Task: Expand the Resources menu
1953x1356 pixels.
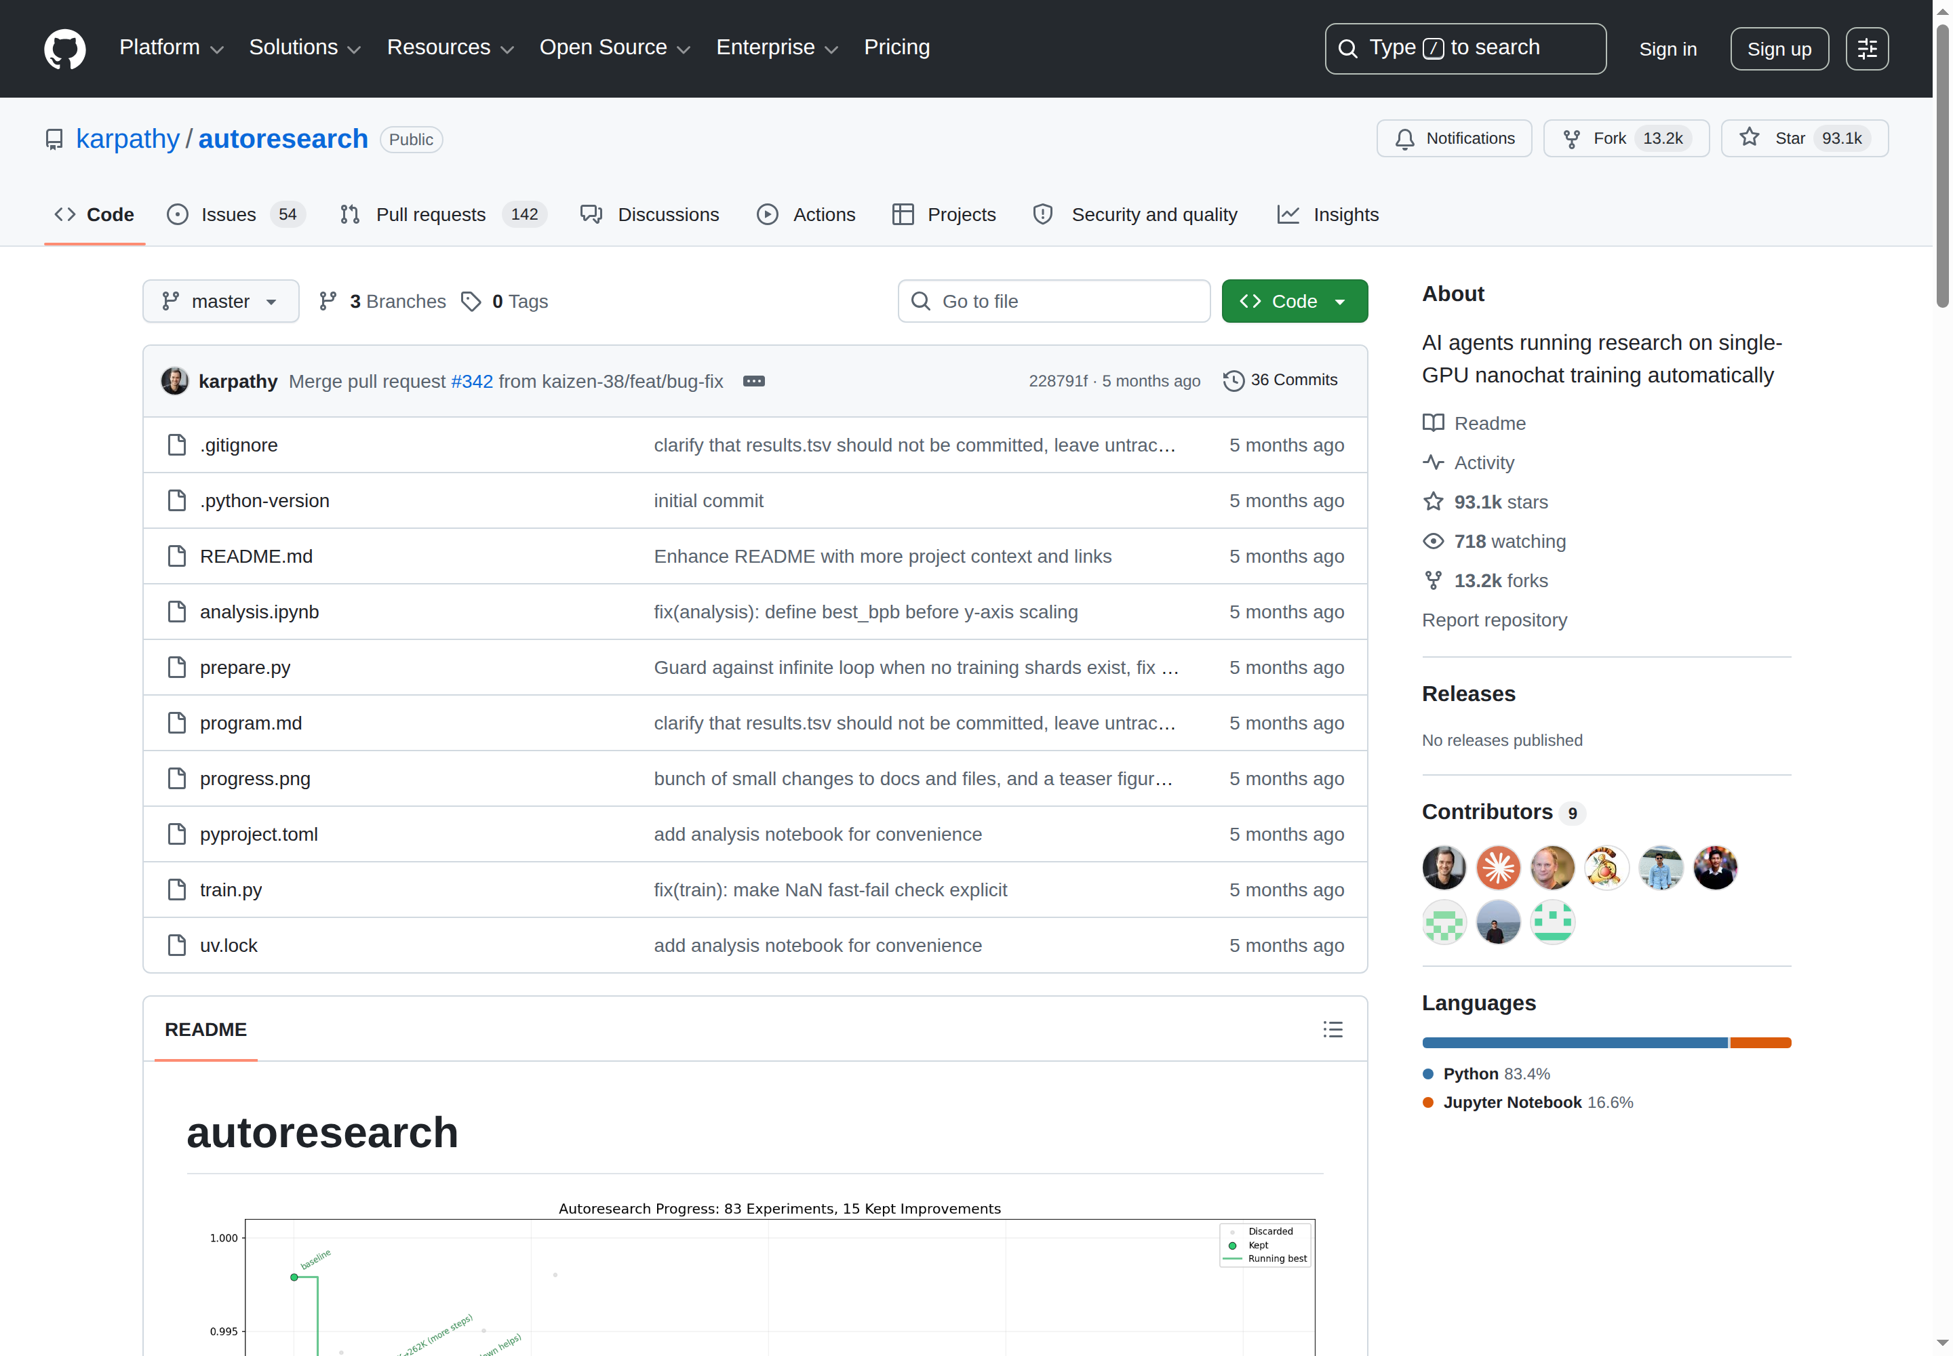Action: (450, 47)
